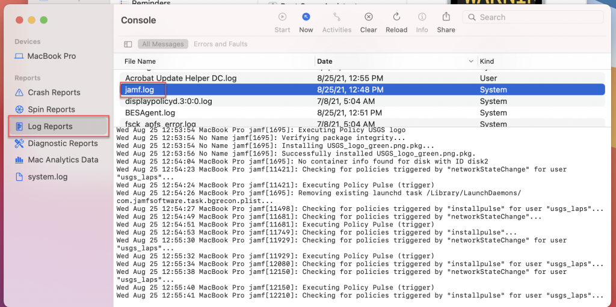Click the magnifier icon in Search

point(472,17)
